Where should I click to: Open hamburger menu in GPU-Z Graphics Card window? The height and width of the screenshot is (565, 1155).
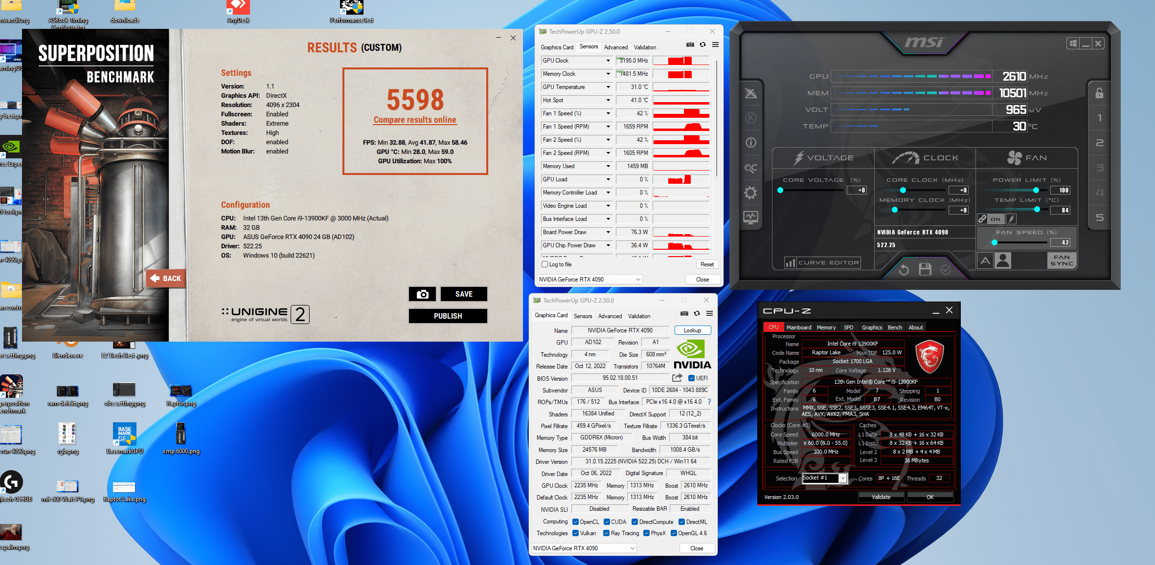pos(709,313)
